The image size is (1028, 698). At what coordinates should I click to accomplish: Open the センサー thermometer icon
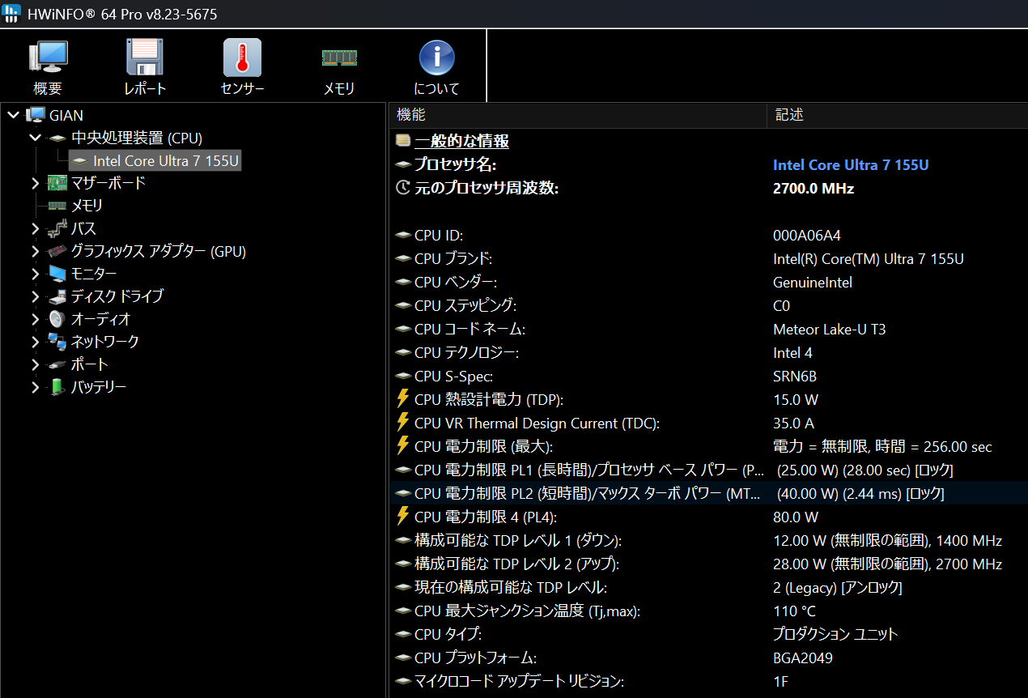click(x=242, y=58)
